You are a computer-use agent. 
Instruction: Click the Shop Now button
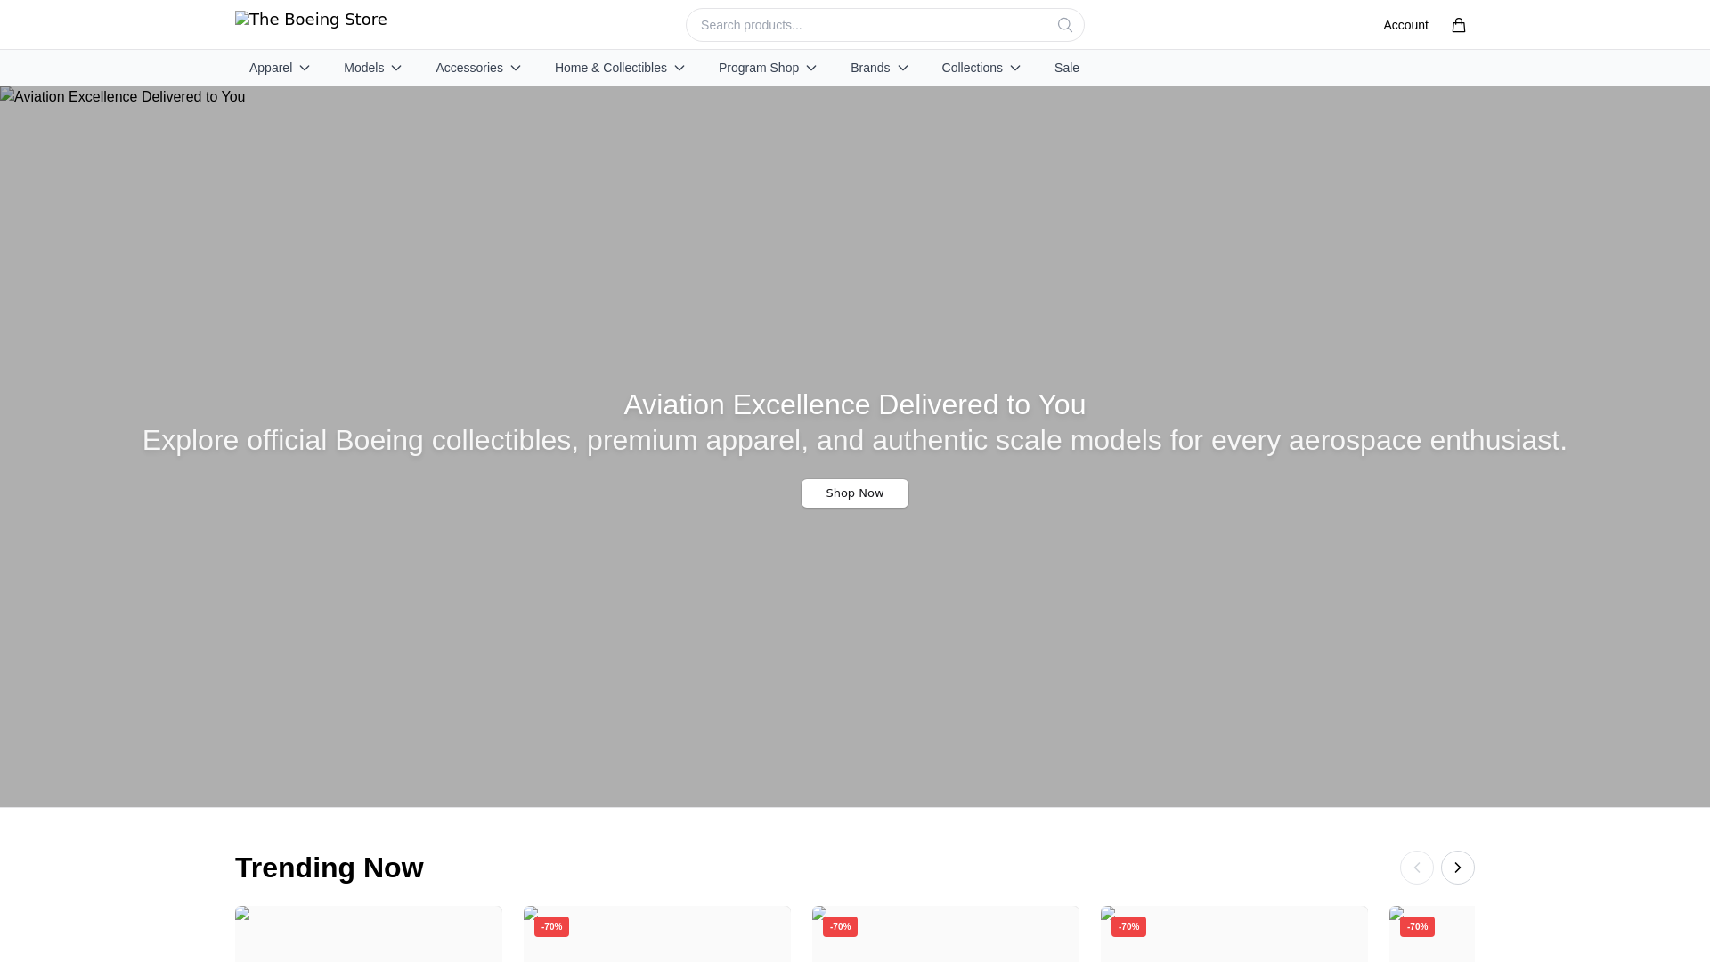[x=854, y=493]
